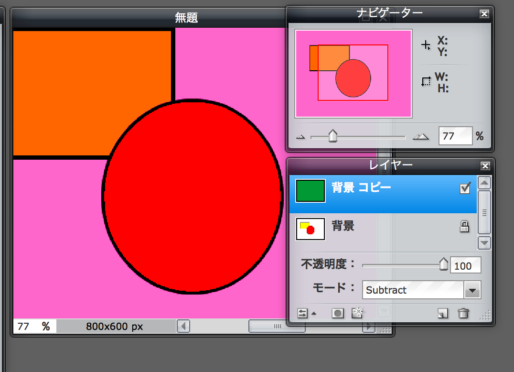
Task: Select the 背景 layer thumbnail
Action: click(x=311, y=229)
